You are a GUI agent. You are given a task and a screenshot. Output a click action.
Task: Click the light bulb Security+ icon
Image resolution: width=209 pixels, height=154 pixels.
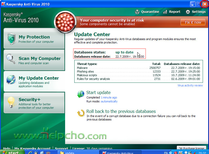click(11, 102)
